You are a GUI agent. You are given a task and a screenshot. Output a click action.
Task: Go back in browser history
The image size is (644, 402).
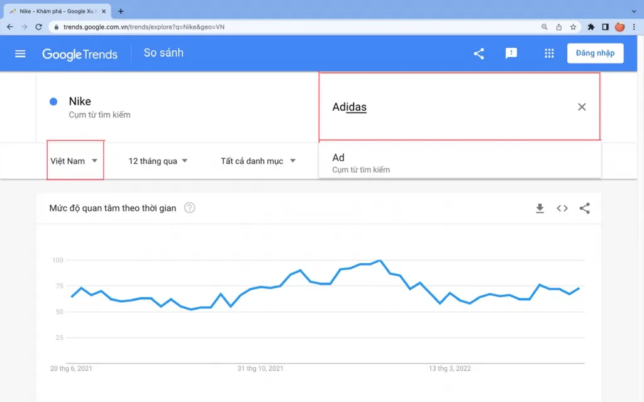(10, 26)
